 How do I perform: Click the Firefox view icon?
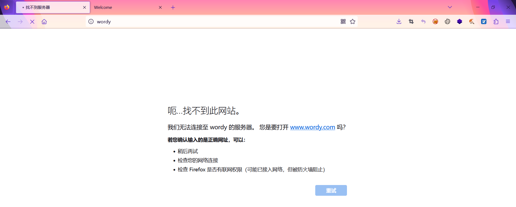point(7,7)
